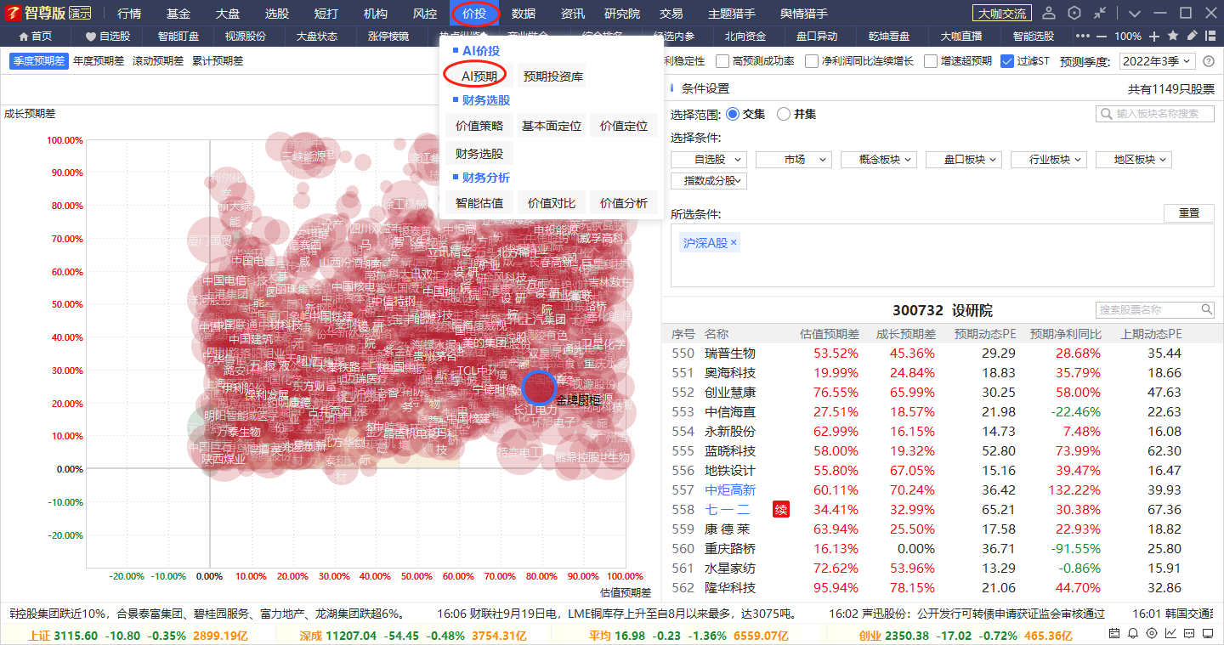Click the 大咖交流 button

point(1002,14)
